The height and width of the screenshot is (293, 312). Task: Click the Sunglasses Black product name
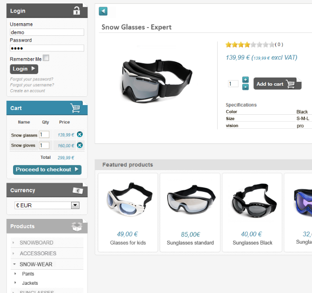tap(253, 243)
